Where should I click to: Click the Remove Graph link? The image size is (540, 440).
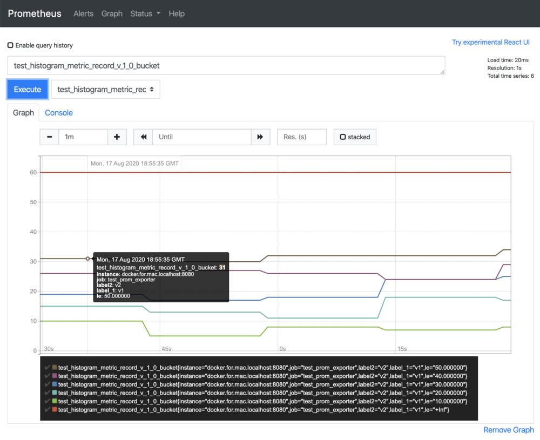509,430
